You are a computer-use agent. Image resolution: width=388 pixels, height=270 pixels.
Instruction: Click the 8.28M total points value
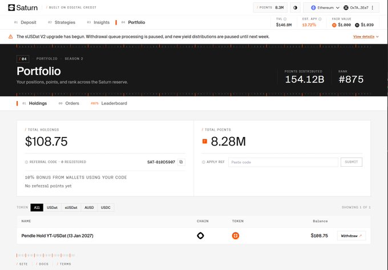pyautogui.click(x=228, y=142)
